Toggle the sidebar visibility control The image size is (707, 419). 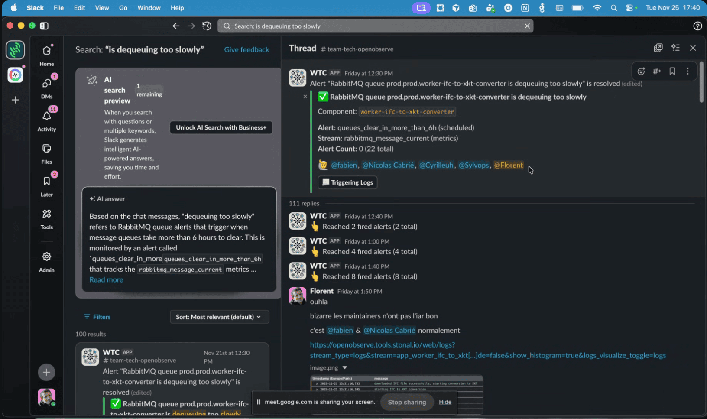[44, 26]
